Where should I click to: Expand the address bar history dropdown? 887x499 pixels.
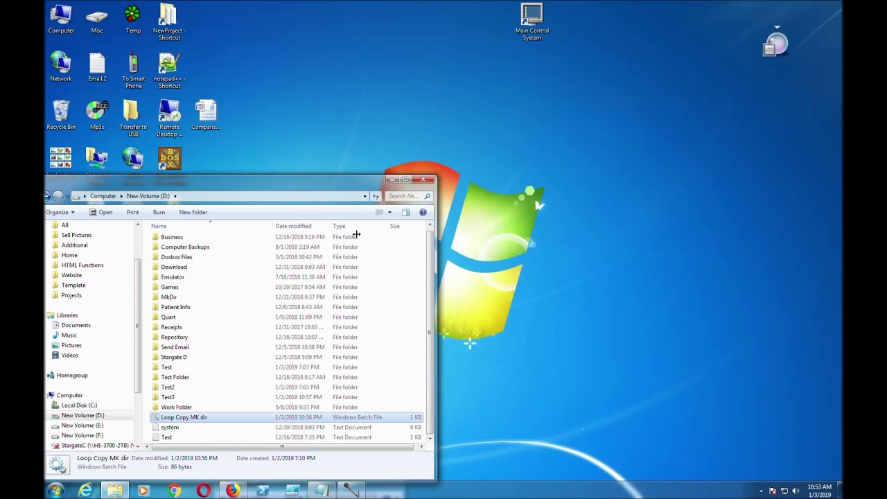pos(365,196)
